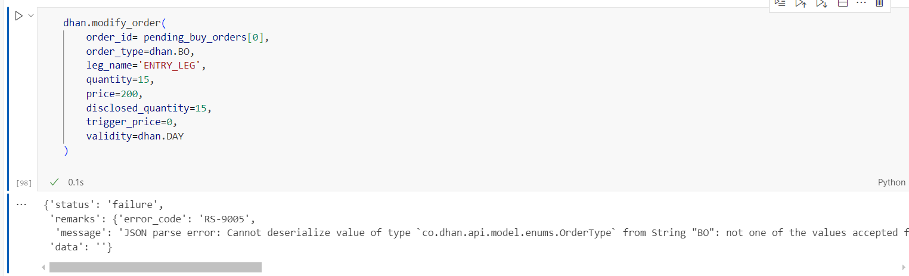Image resolution: width=909 pixels, height=276 pixels.
Task: Open output actions ellipsis beside result
Action: 22,204
